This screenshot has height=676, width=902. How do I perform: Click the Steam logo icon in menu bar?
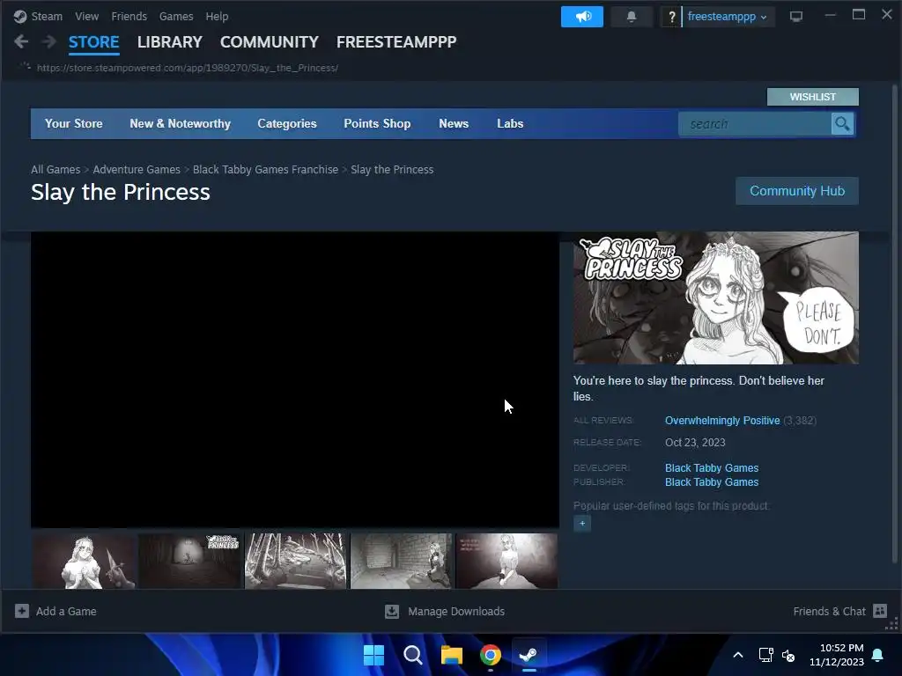20,16
